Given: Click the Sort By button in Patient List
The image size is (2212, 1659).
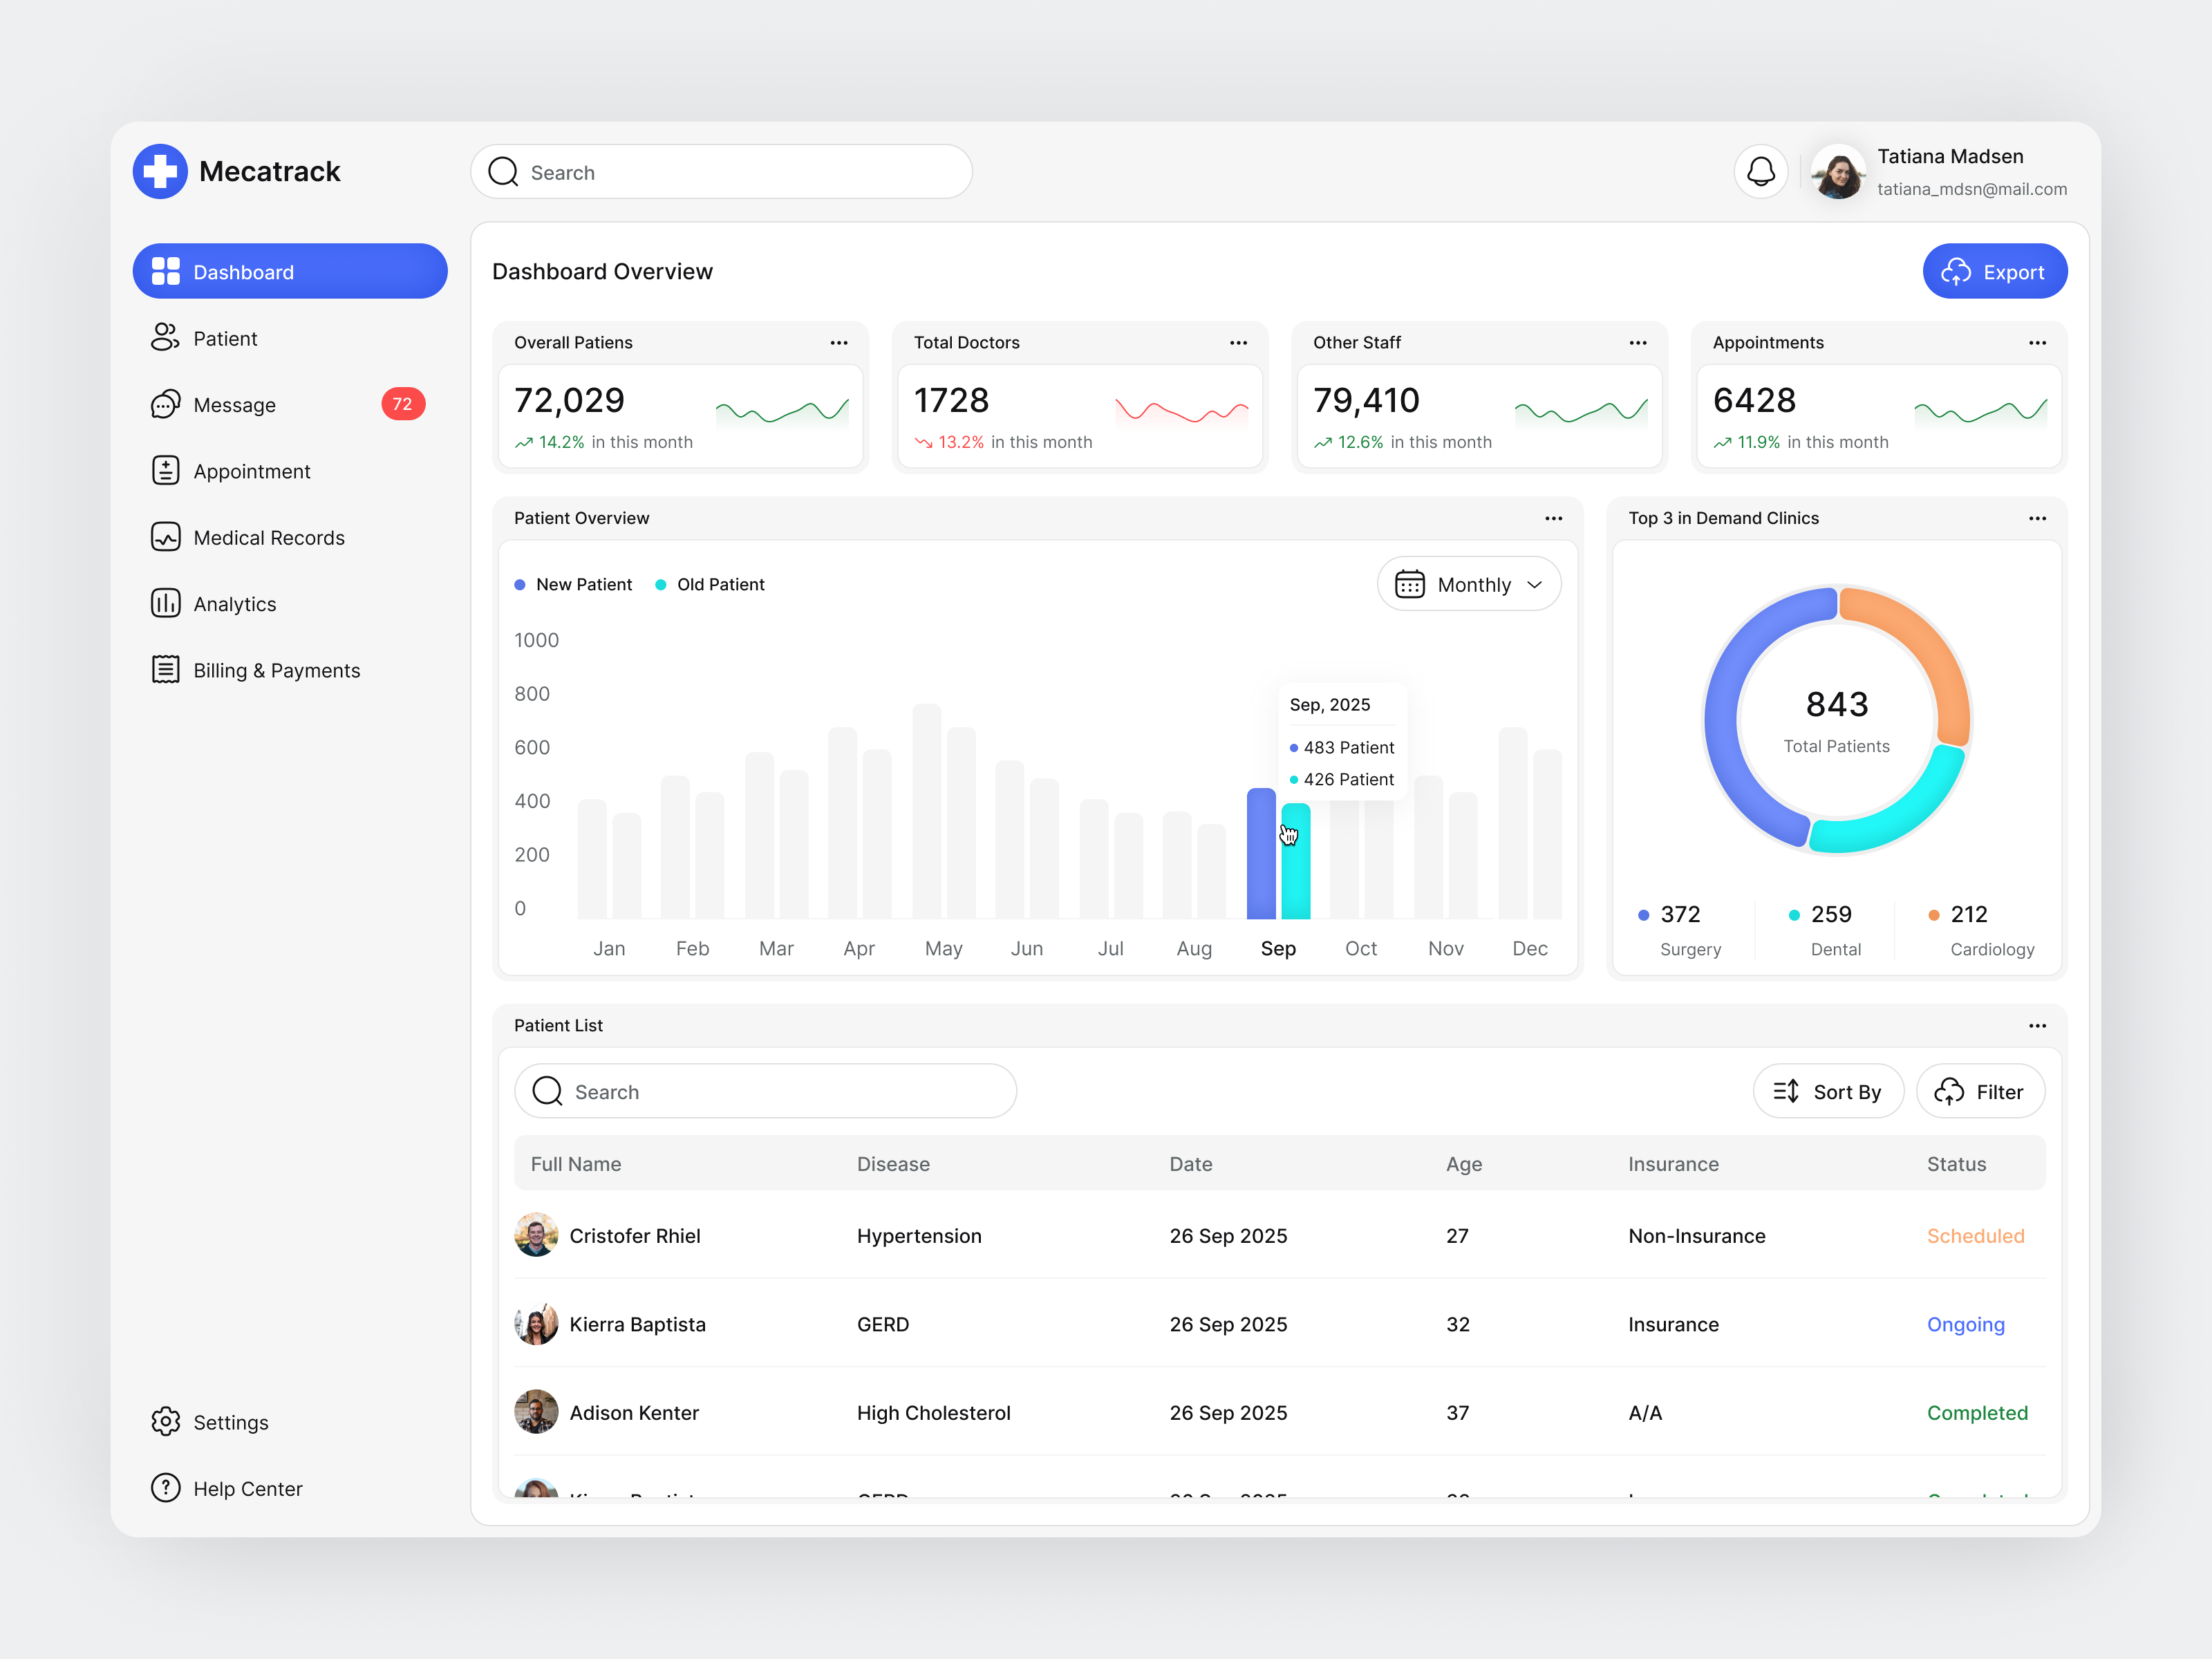Looking at the screenshot, I should coord(1828,1091).
